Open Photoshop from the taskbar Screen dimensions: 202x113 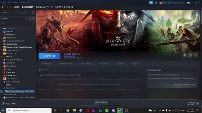(x=100, y=110)
